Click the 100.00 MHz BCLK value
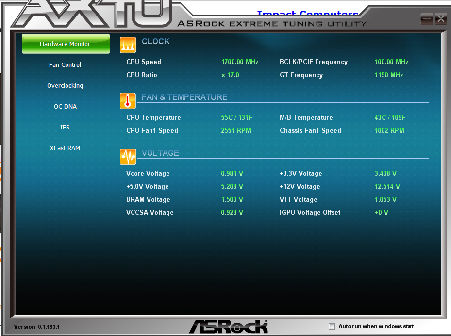451x336 pixels. point(391,62)
